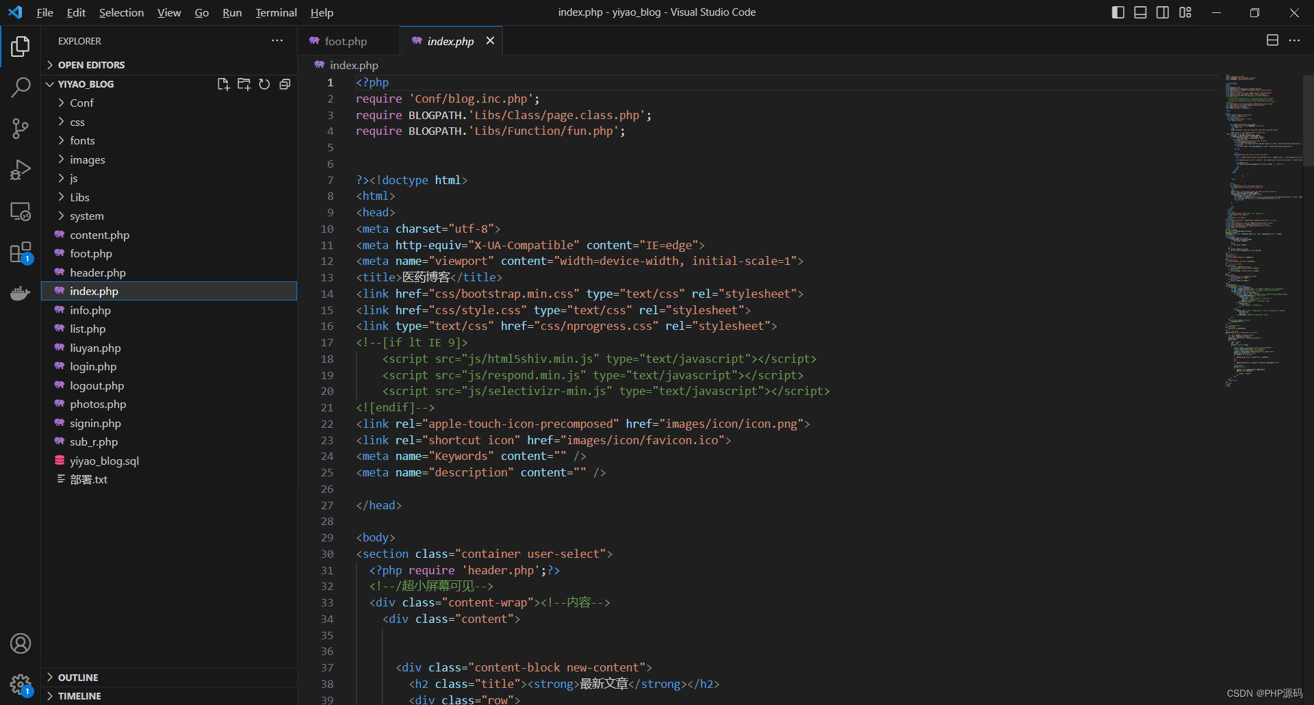The image size is (1314, 705).
Task: Expand the OUTLINE section
Action: coord(169,677)
